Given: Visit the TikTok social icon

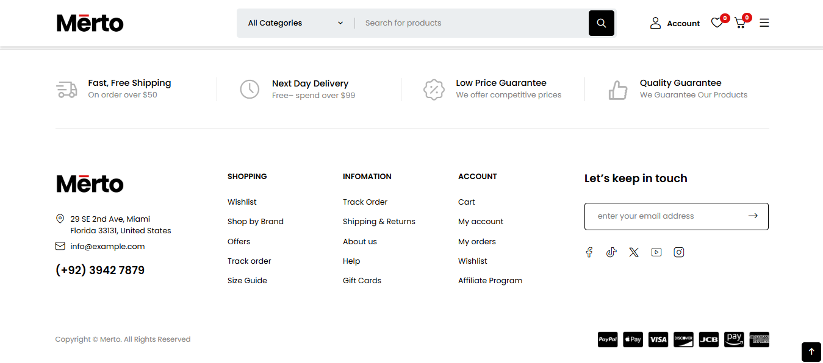Looking at the screenshot, I should coord(611,252).
